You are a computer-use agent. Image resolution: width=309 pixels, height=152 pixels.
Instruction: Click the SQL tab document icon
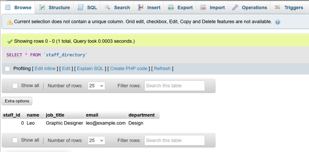pos(80,8)
